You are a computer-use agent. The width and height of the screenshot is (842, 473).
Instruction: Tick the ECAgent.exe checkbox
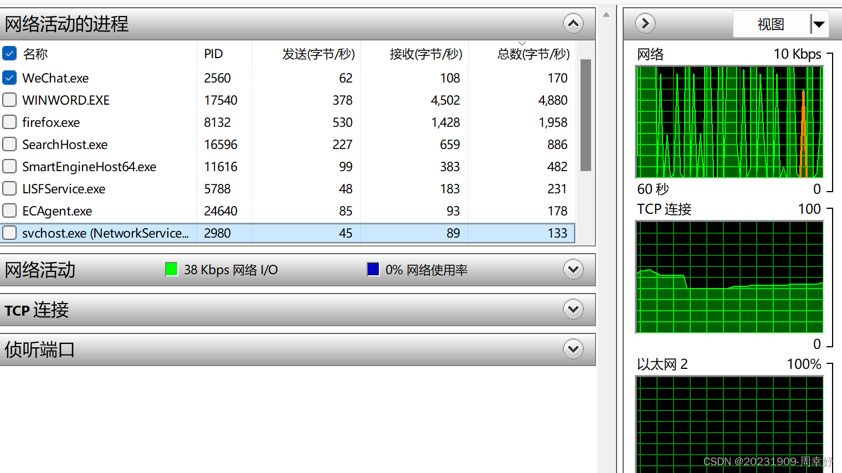point(9,211)
